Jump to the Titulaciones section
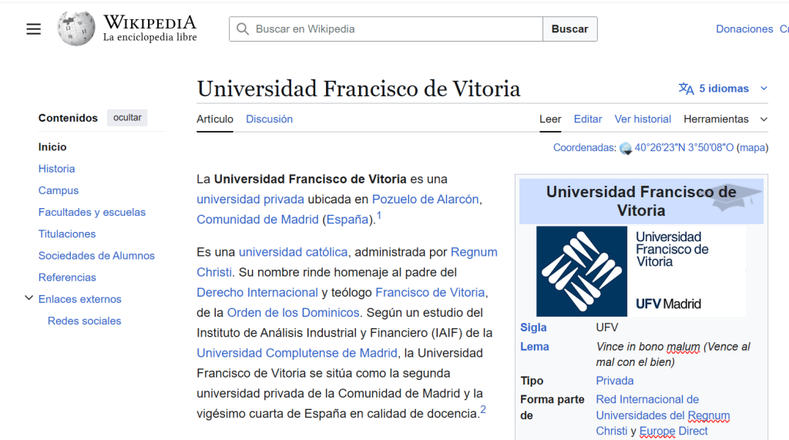 click(x=67, y=233)
